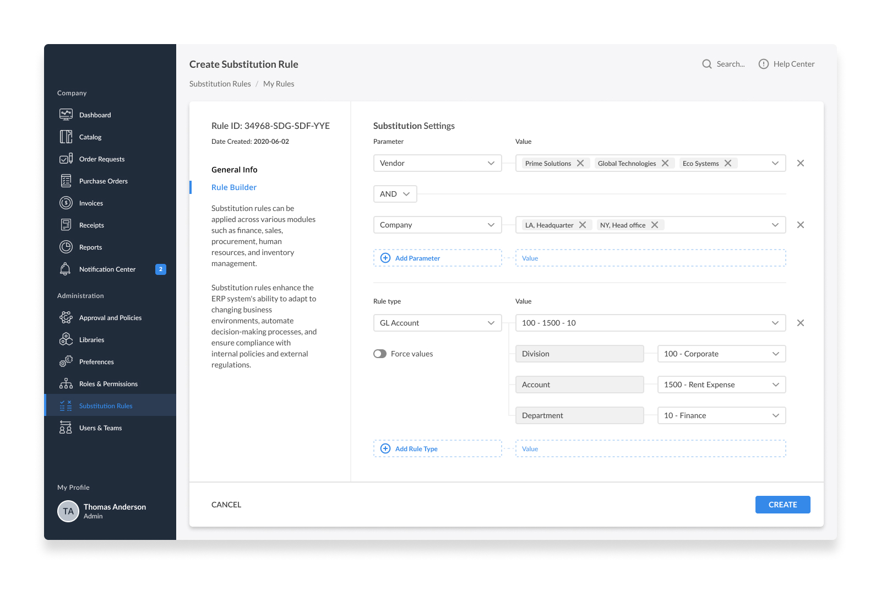The width and height of the screenshot is (881, 595).
Task: Select the Order Requests icon
Action: [x=66, y=159]
